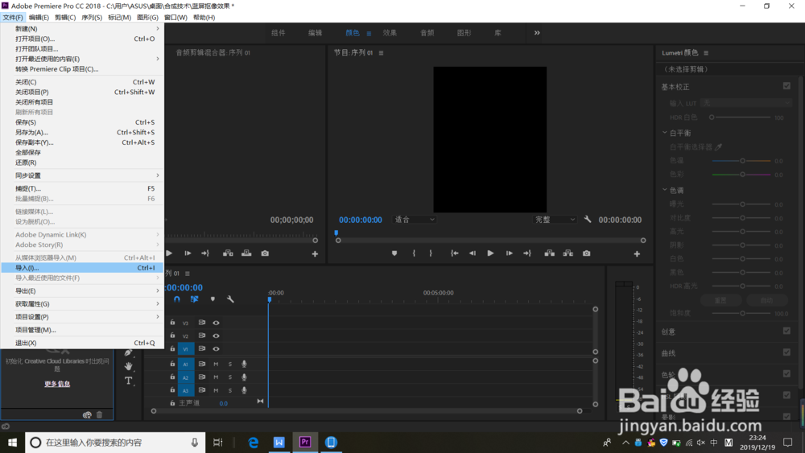Open program monitor button editor plus icon

(637, 254)
